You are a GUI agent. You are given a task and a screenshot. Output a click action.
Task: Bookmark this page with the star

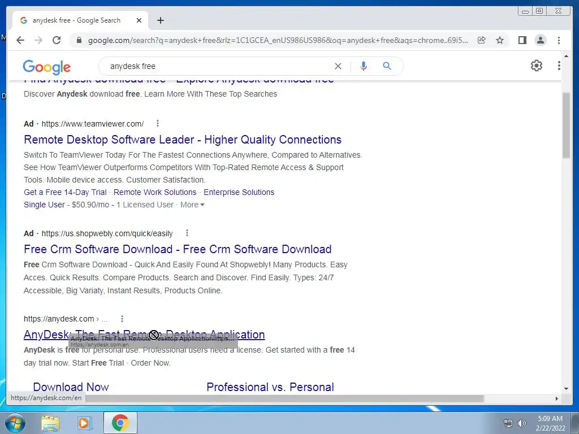click(x=500, y=40)
